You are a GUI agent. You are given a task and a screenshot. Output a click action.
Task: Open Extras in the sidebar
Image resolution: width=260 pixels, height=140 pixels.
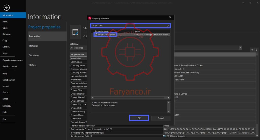point(5,99)
